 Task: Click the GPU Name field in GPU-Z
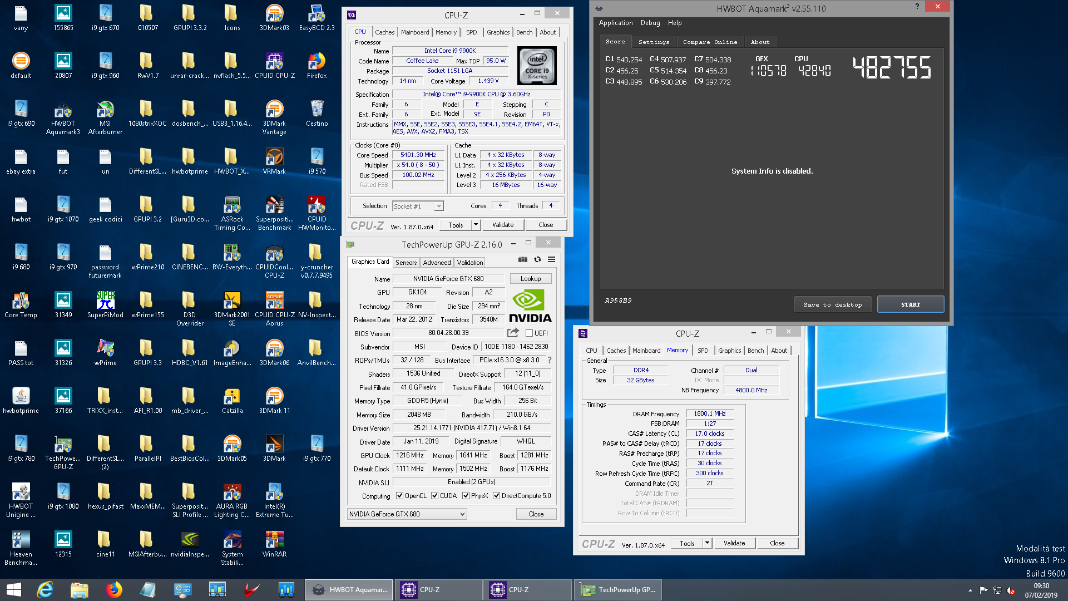[x=448, y=279]
